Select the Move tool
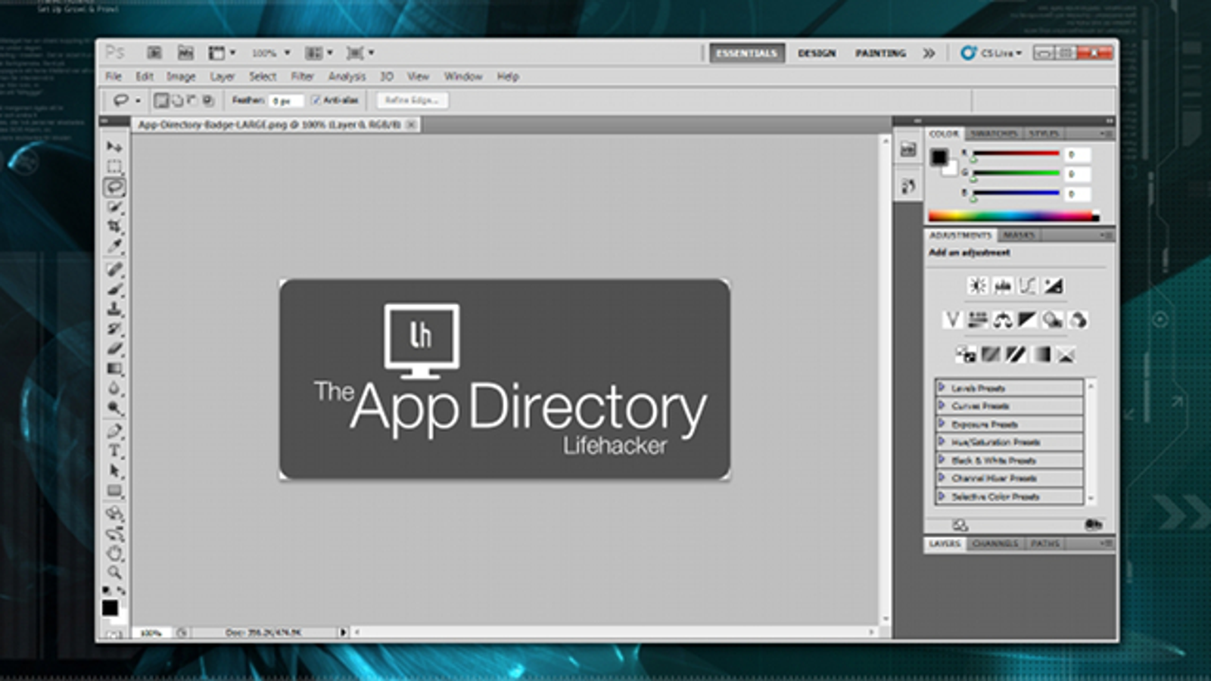 click(x=114, y=146)
